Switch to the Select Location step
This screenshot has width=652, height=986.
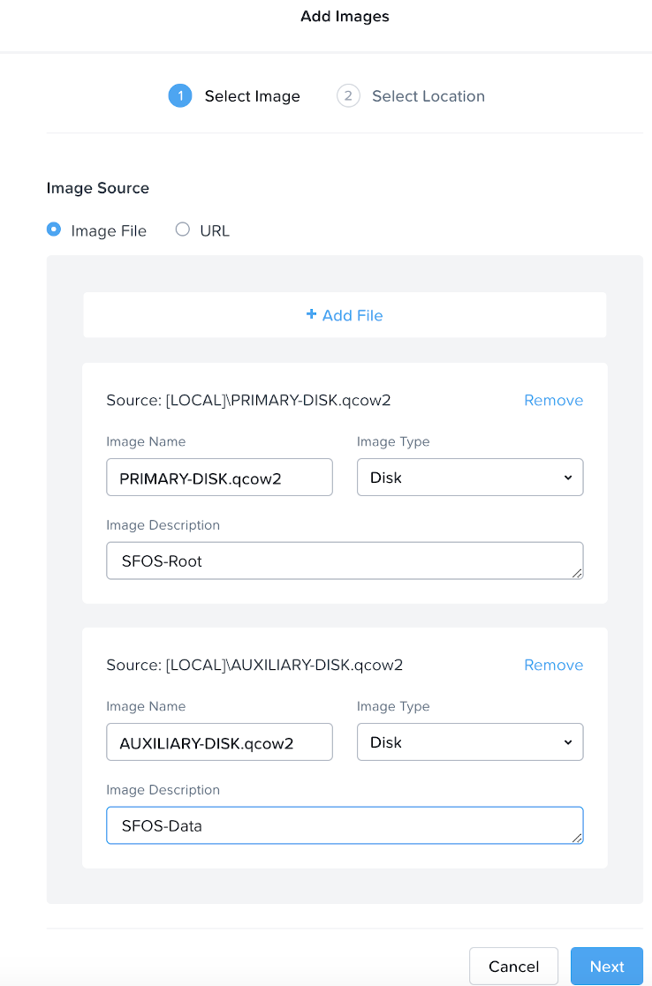pos(411,95)
